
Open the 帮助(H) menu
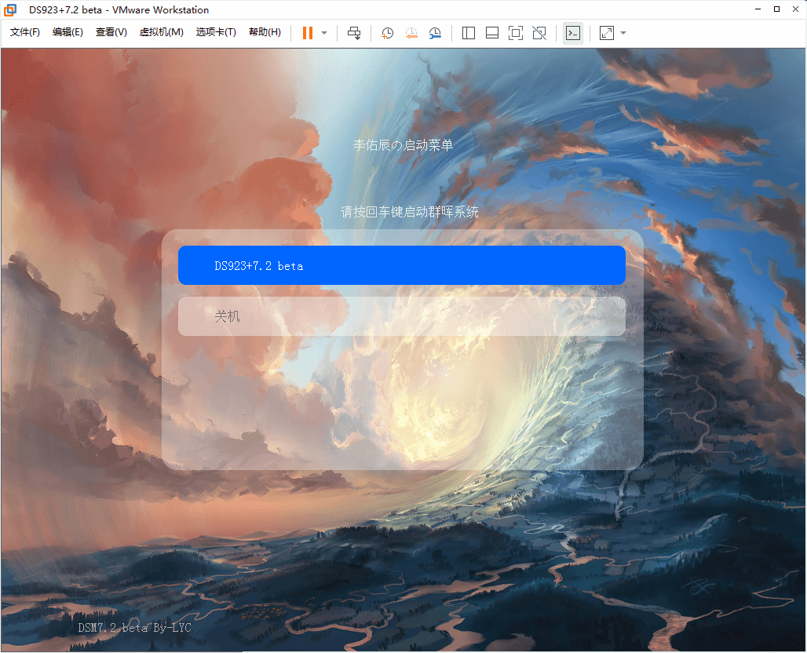tap(265, 32)
